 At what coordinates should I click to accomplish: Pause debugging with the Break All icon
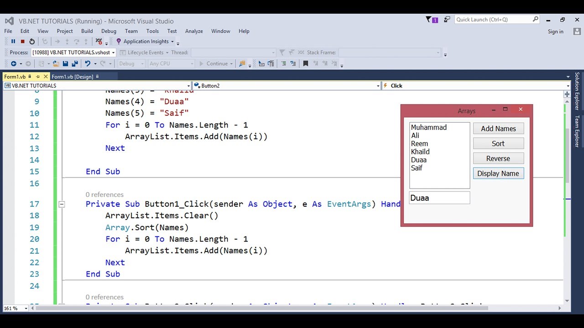(13, 41)
